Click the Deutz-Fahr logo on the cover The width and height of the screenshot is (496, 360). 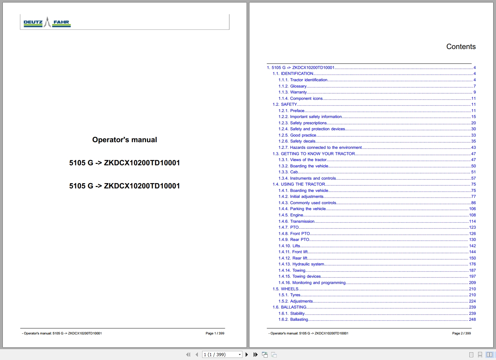(47, 22)
